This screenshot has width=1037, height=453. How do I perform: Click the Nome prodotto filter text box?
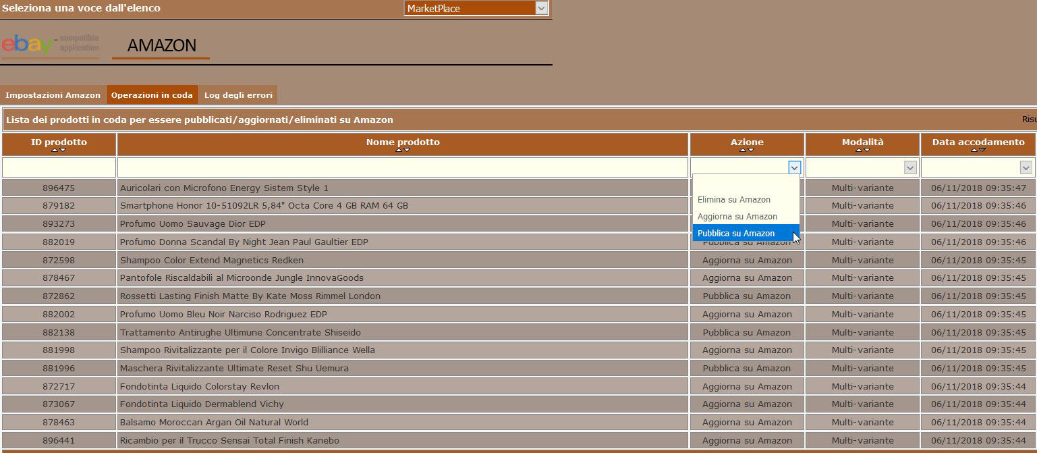point(403,167)
